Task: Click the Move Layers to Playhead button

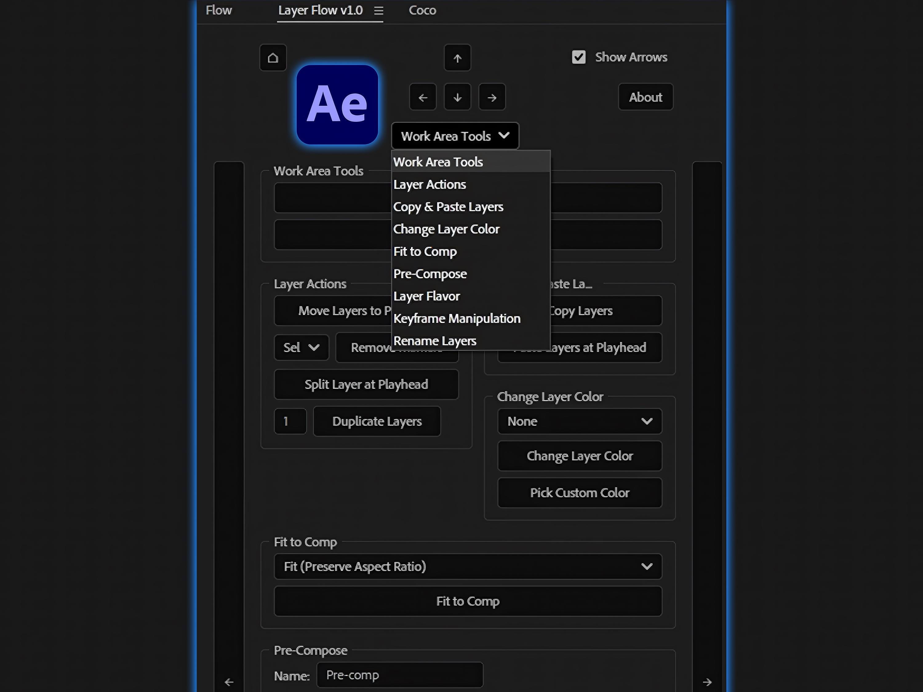Action: point(333,311)
